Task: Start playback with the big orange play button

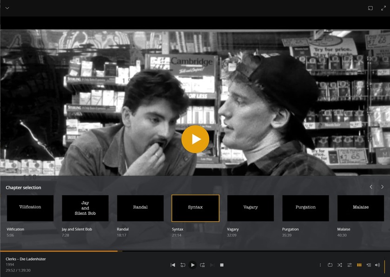Action: [x=195, y=139]
